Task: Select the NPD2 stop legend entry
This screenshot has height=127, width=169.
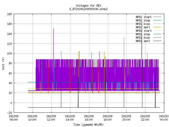Action: coord(143,20)
